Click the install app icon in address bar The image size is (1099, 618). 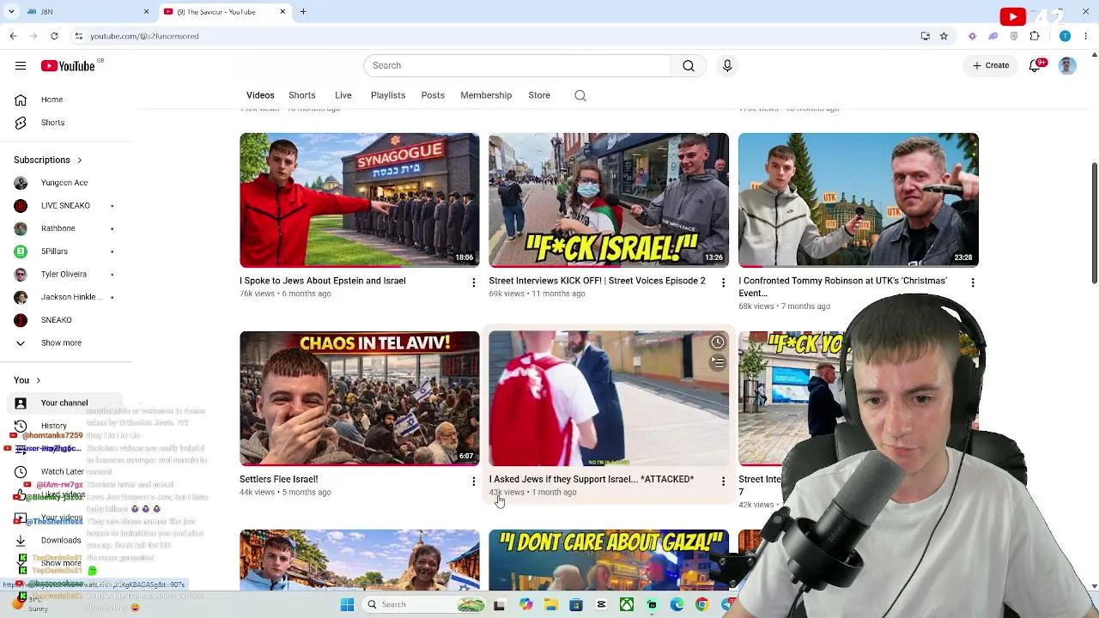[925, 36]
